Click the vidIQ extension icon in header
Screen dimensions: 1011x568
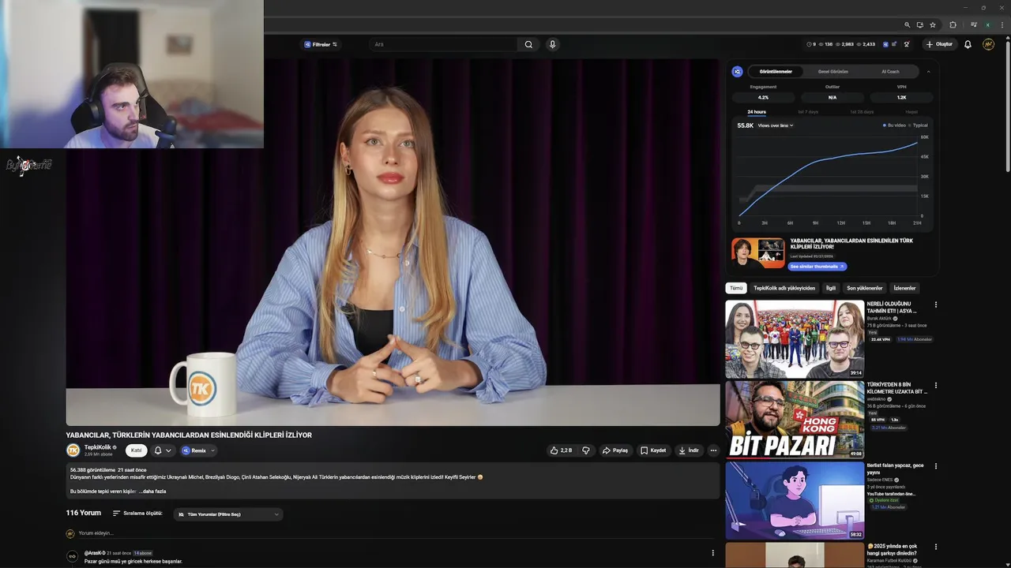pyautogui.click(x=885, y=44)
